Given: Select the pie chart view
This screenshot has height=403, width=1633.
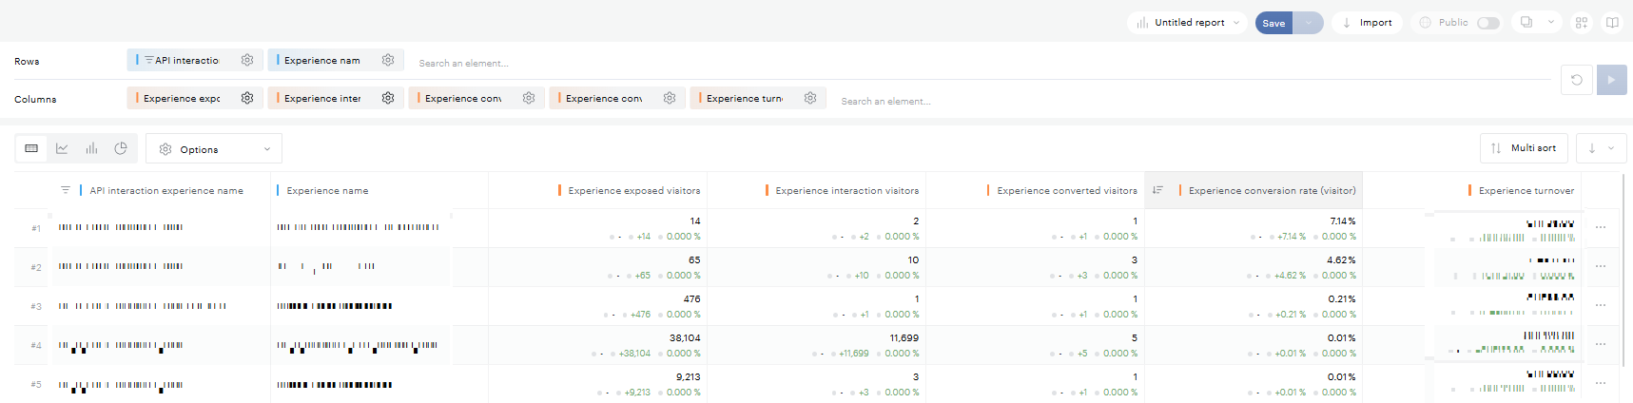Looking at the screenshot, I should 121,148.
